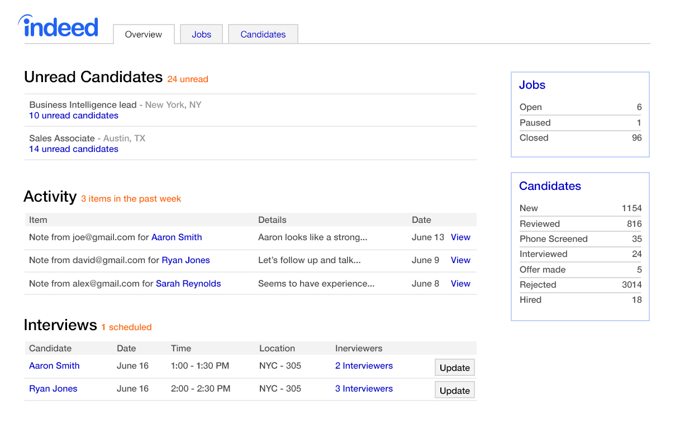Click the Open jobs row

pyautogui.click(x=581, y=107)
